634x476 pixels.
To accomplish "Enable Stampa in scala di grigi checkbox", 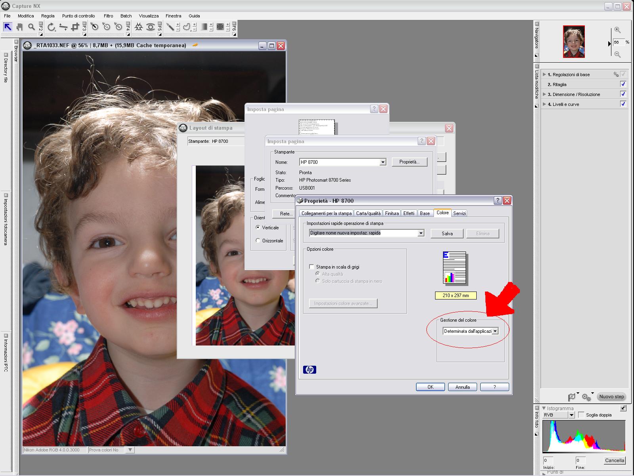I will point(312,267).
